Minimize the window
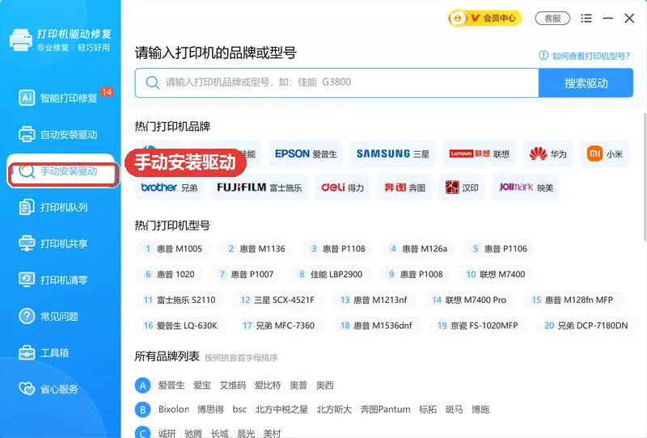This screenshot has height=438, width=647. pyautogui.click(x=608, y=18)
